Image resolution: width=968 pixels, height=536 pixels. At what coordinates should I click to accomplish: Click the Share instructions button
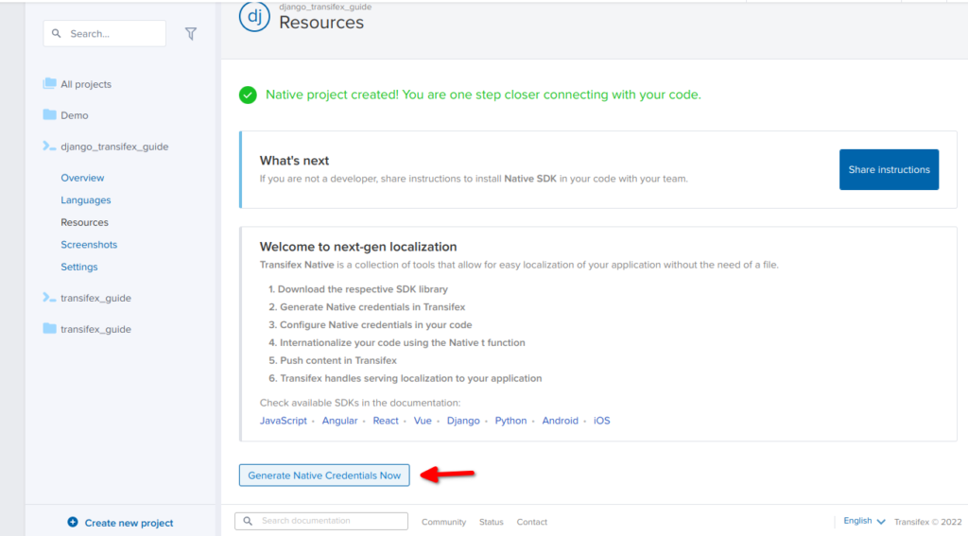click(x=889, y=169)
